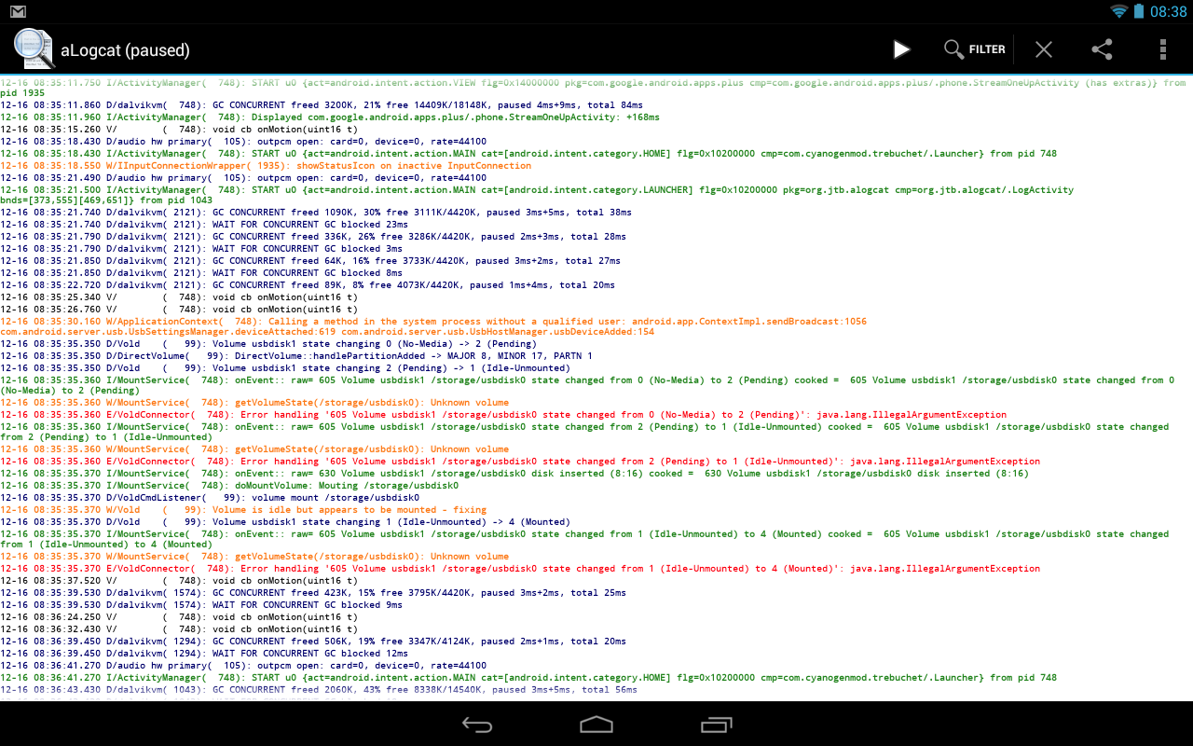Screen dimensions: 1193x746
Task: Select VoldConnector error for 2 (Pending) to 1 (Idle-Unmounted)
Action: pyautogui.click(x=520, y=462)
